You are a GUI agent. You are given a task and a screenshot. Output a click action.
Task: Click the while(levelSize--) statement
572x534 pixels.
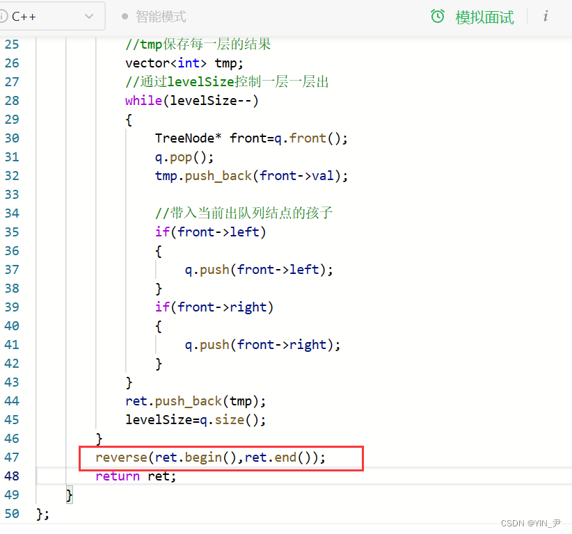coord(192,101)
